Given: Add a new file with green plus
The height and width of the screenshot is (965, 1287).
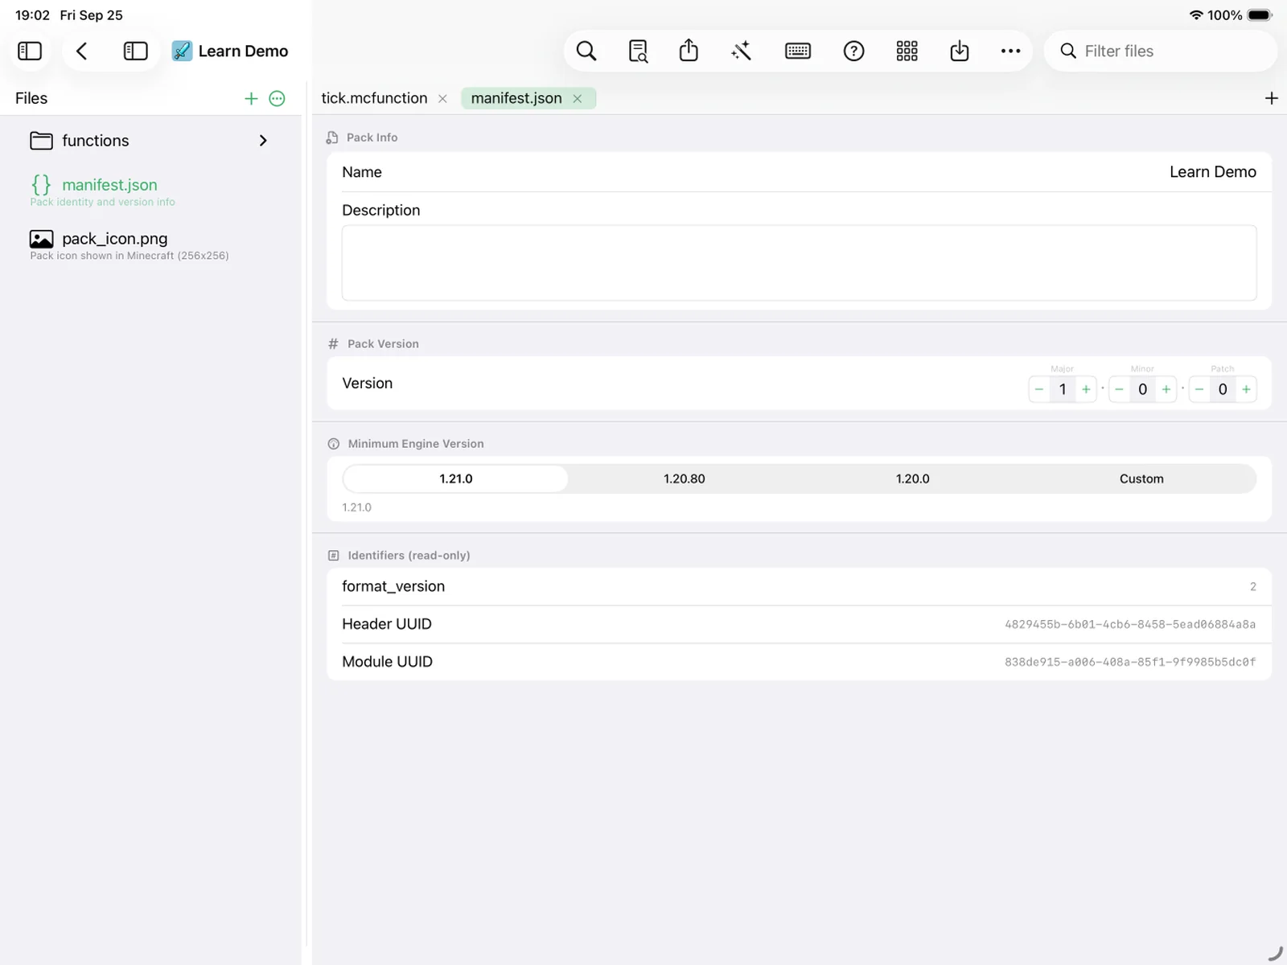Looking at the screenshot, I should tap(251, 98).
